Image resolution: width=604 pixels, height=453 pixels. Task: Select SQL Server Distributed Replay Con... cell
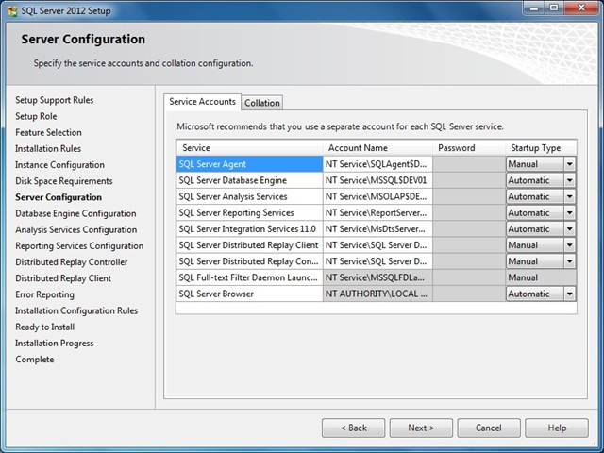point(249,261)
